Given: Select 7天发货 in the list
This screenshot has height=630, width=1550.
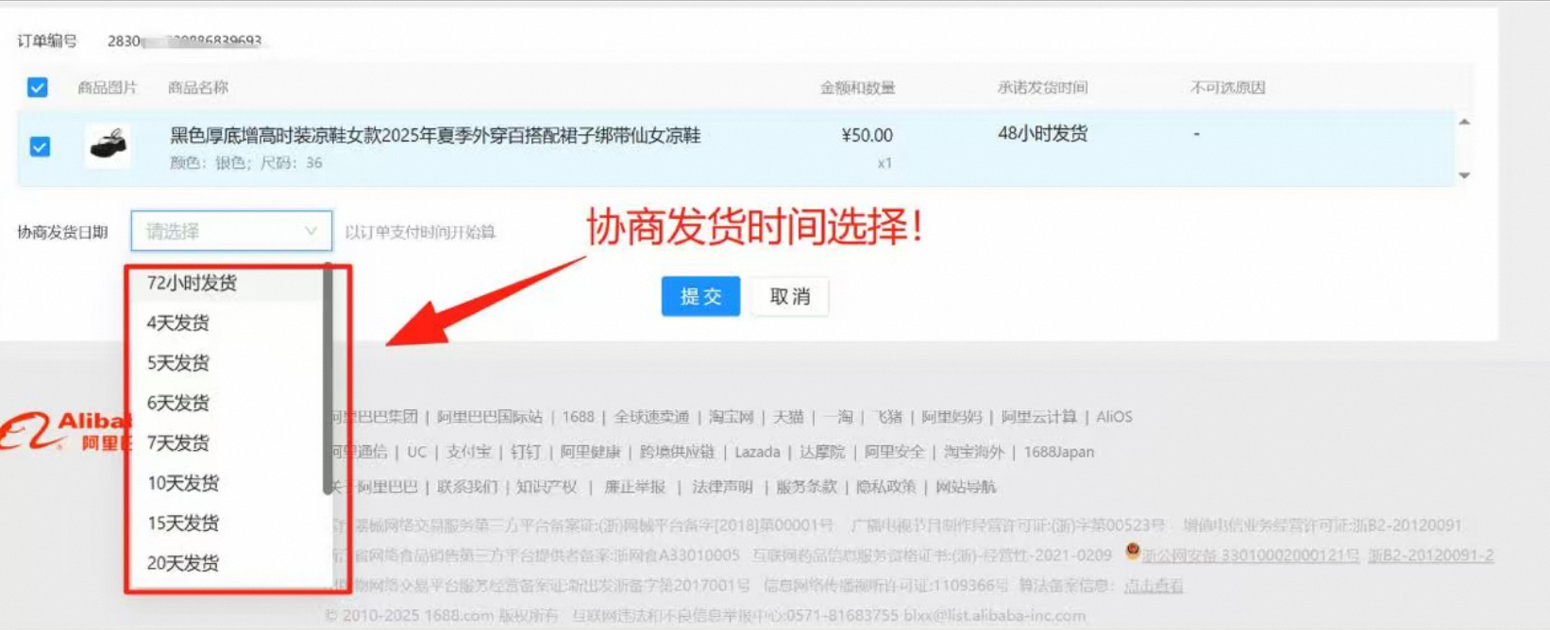Looking at the screenshot, I should (x=177, y=443).
